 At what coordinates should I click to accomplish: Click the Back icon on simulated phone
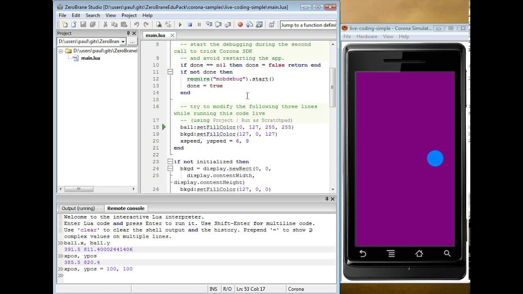coord(362,254)
